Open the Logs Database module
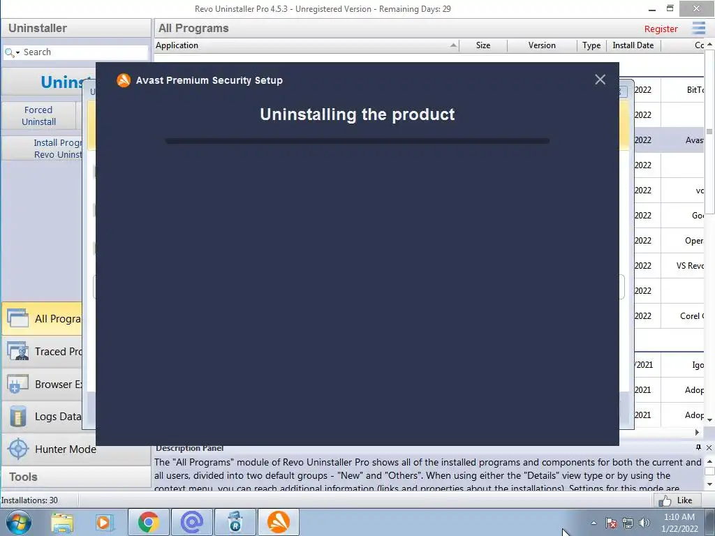 [43, 417]
